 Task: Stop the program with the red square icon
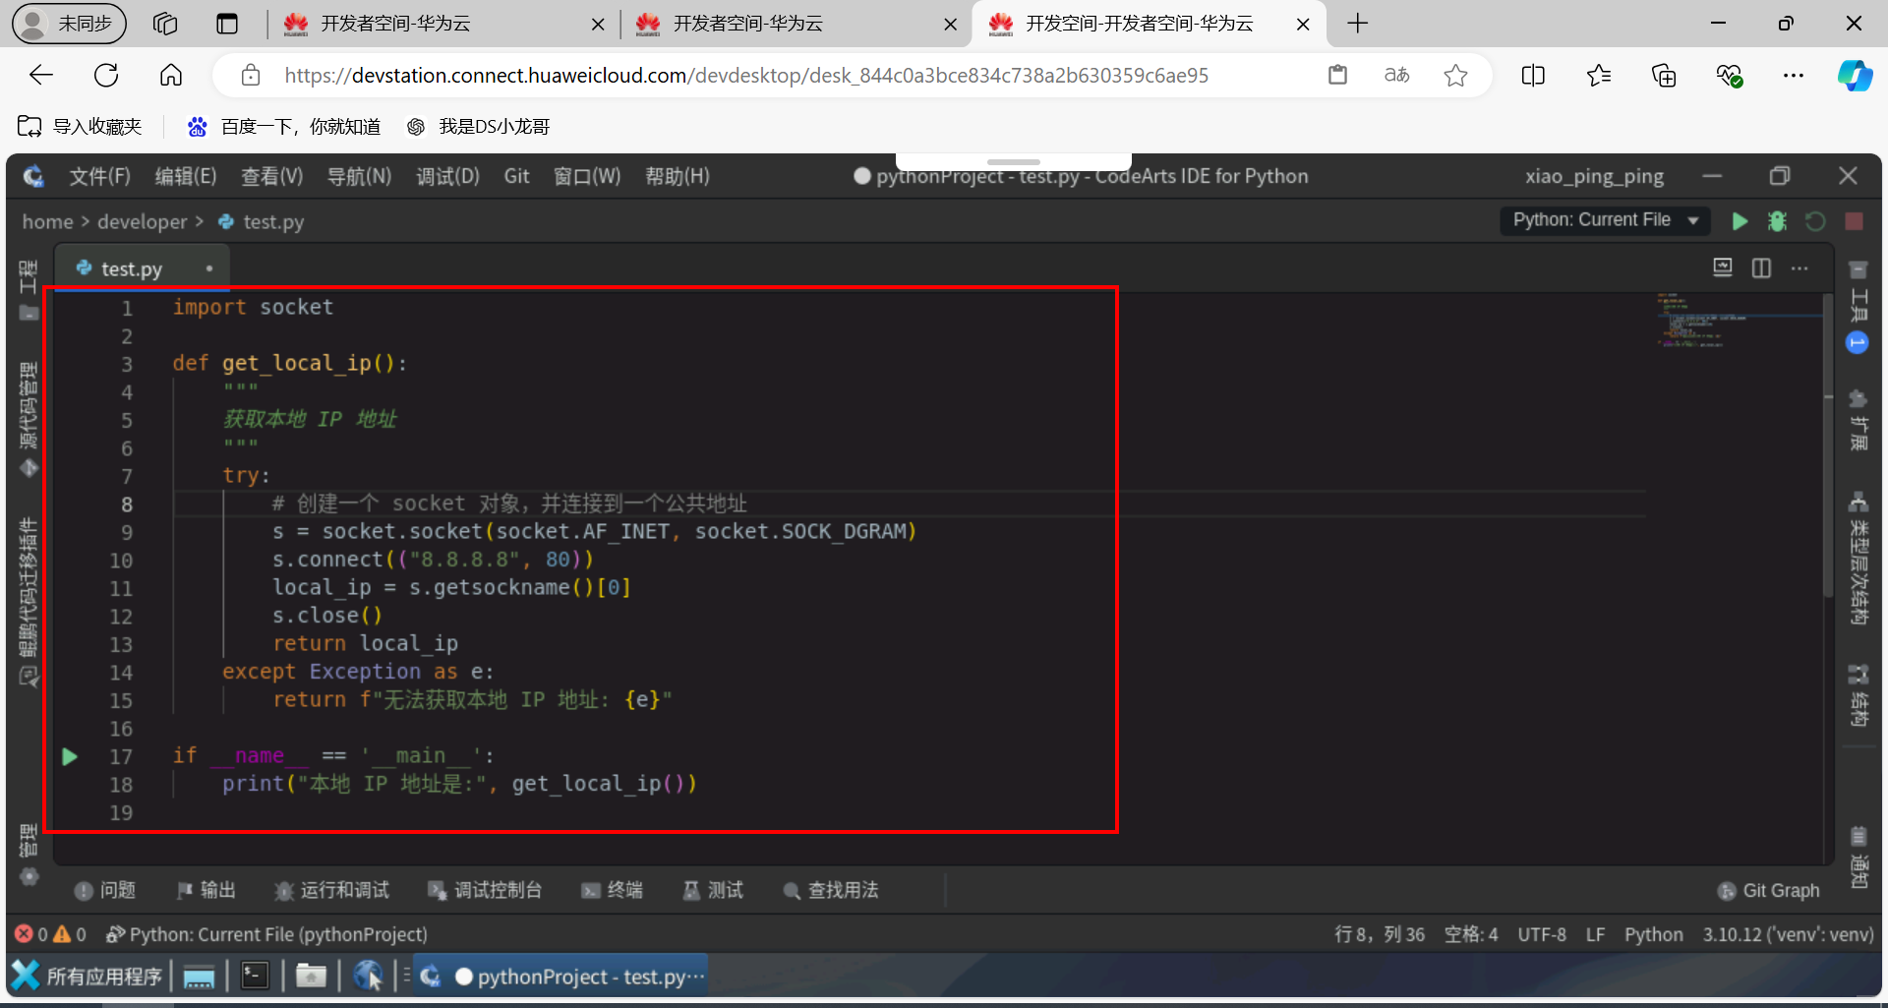click(x=1855, y=221)
